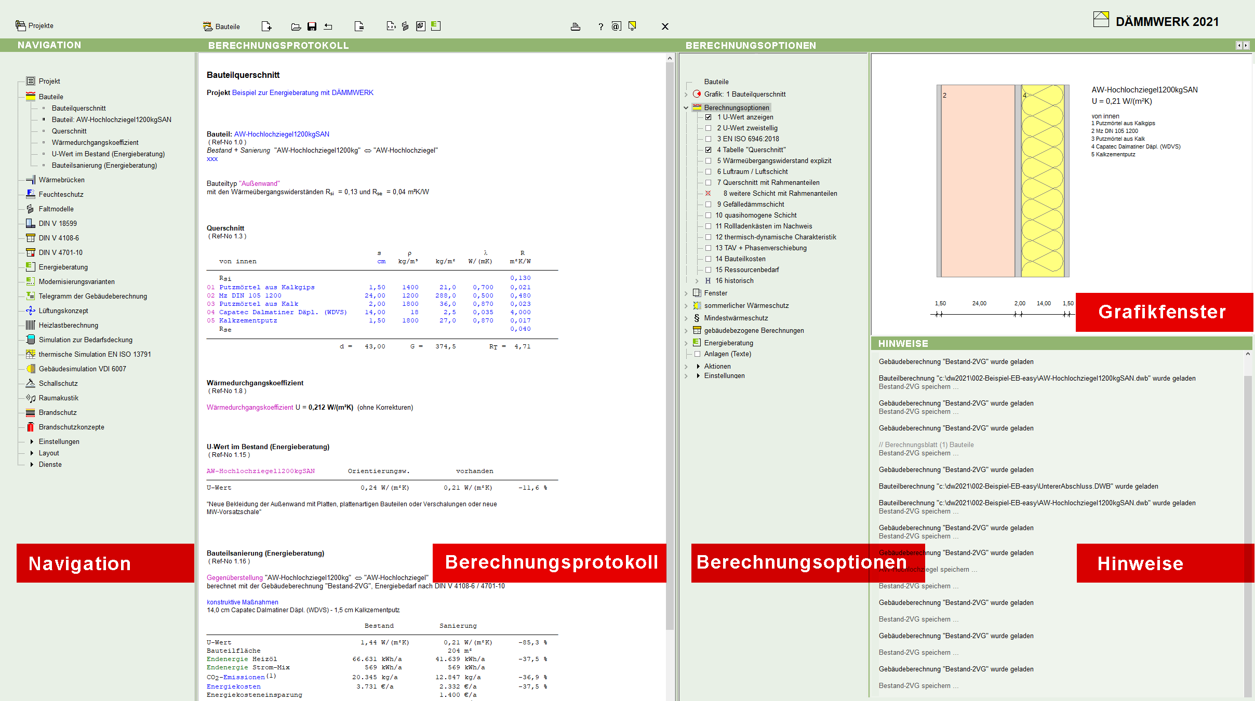The image size is (1255, 701).
Task: Click the DÄMMWERK 2021 logo icon
Action: click(1101, 20)
